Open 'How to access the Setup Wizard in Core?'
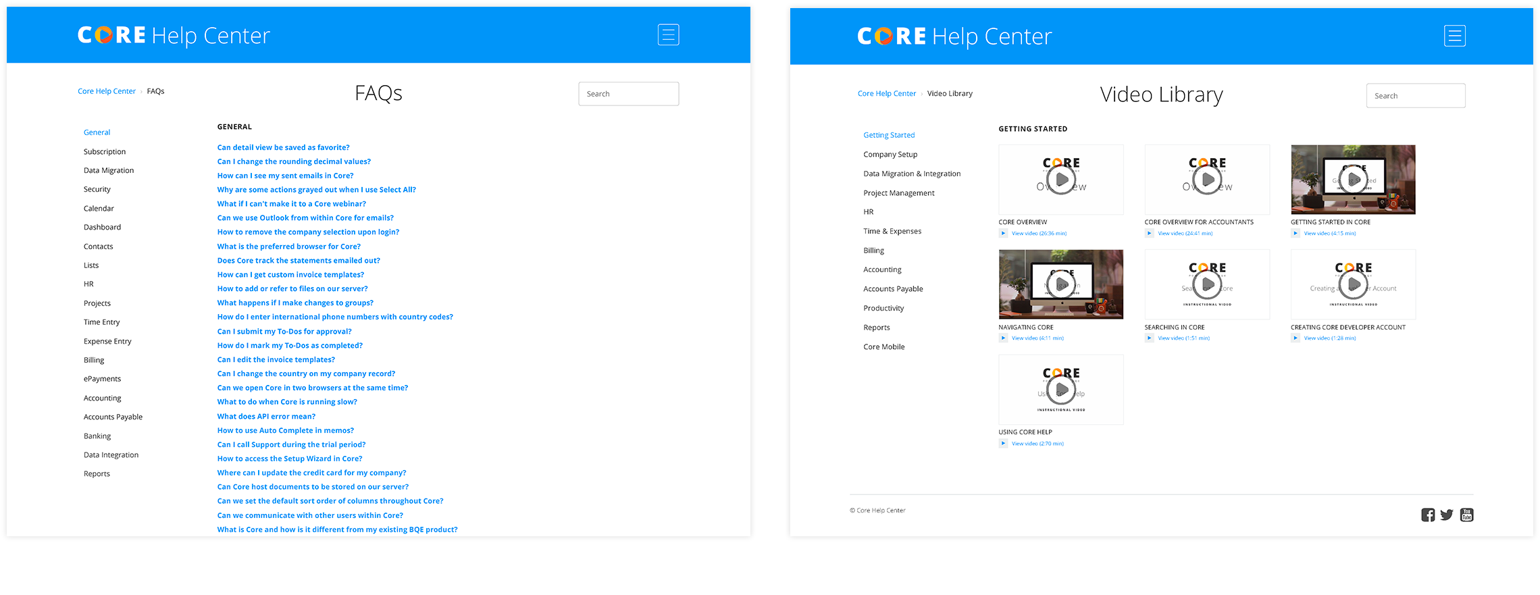 290,459
